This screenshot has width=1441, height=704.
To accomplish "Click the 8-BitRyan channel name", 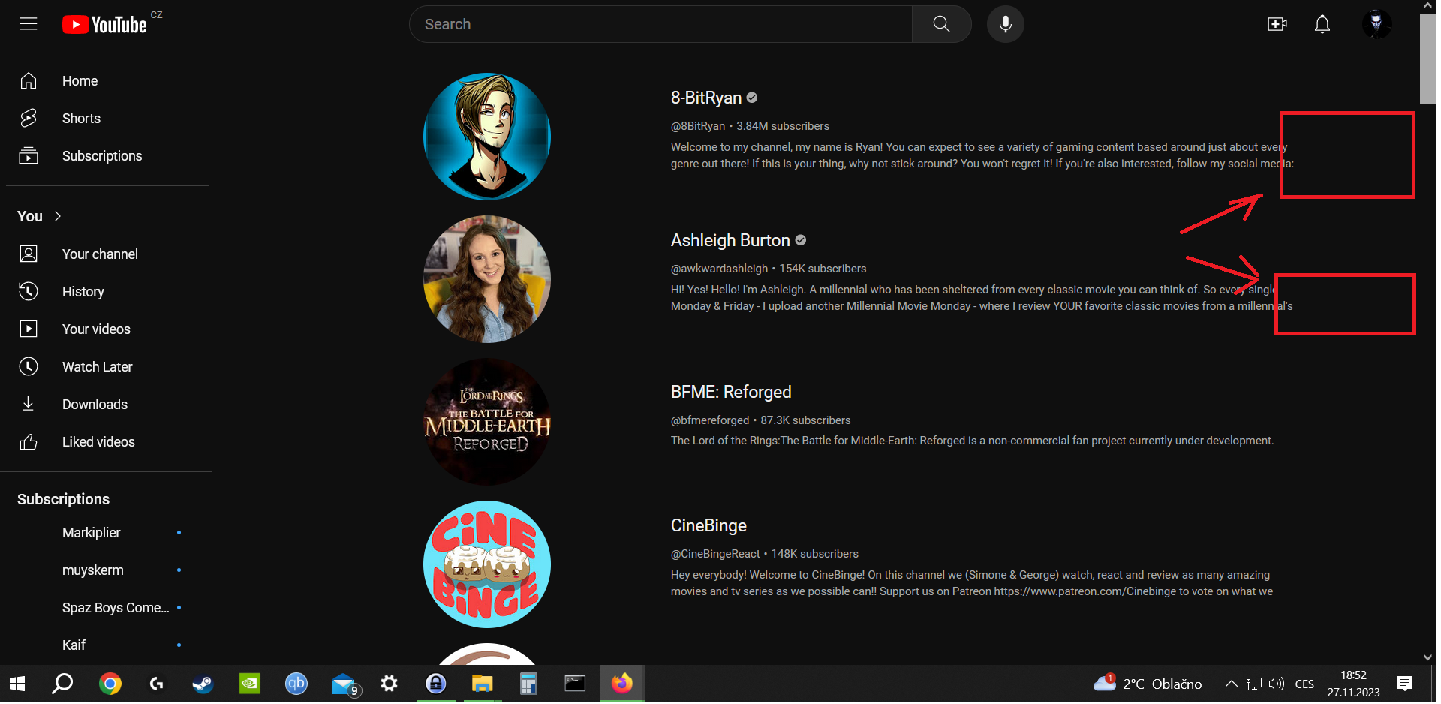I will click(x=705, y=98).
